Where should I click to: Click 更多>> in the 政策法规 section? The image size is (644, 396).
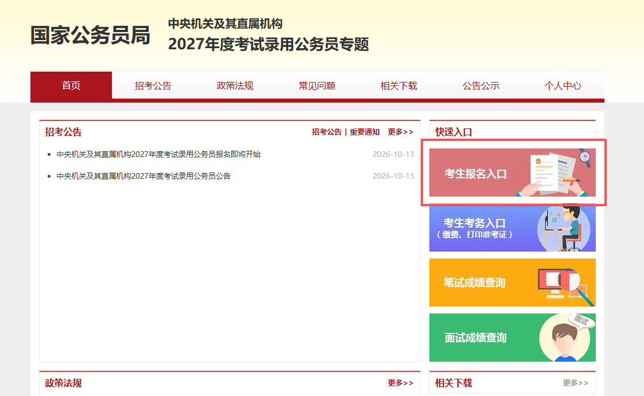pos(401,383)
